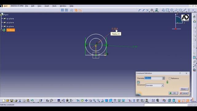This screenshot has width=197, height=111.
Task: Click the More>> button in Constraint Definition
Action: [x=184, y=89]
